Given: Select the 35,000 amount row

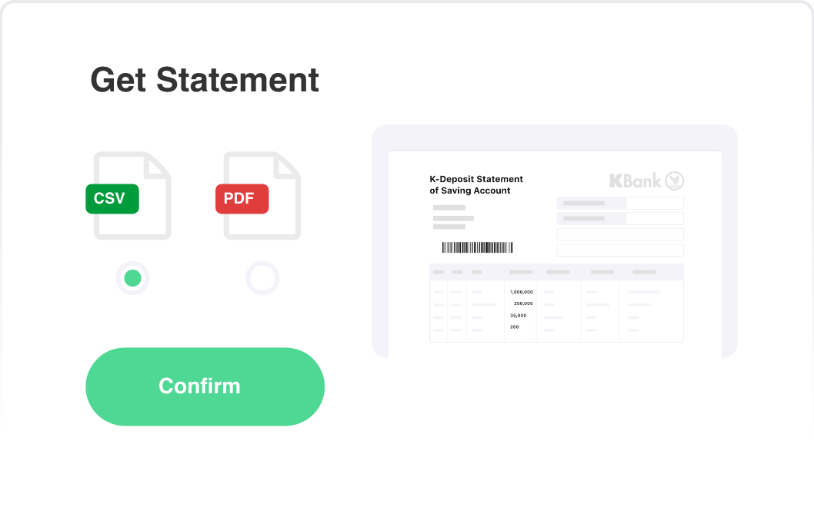Looking at the screenshot, I should tap(556, 316).
